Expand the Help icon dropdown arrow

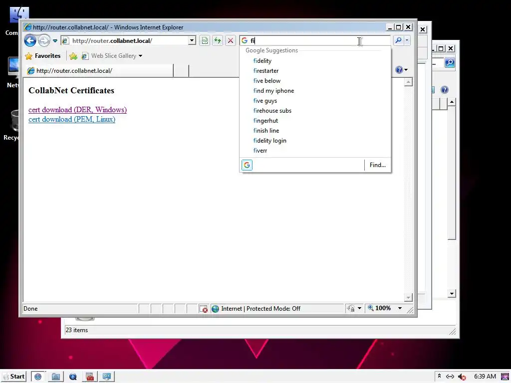[x=406, y=70]
